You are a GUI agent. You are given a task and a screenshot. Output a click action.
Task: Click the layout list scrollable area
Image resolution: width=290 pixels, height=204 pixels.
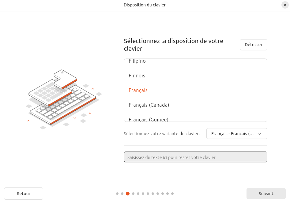click(195, 90)
